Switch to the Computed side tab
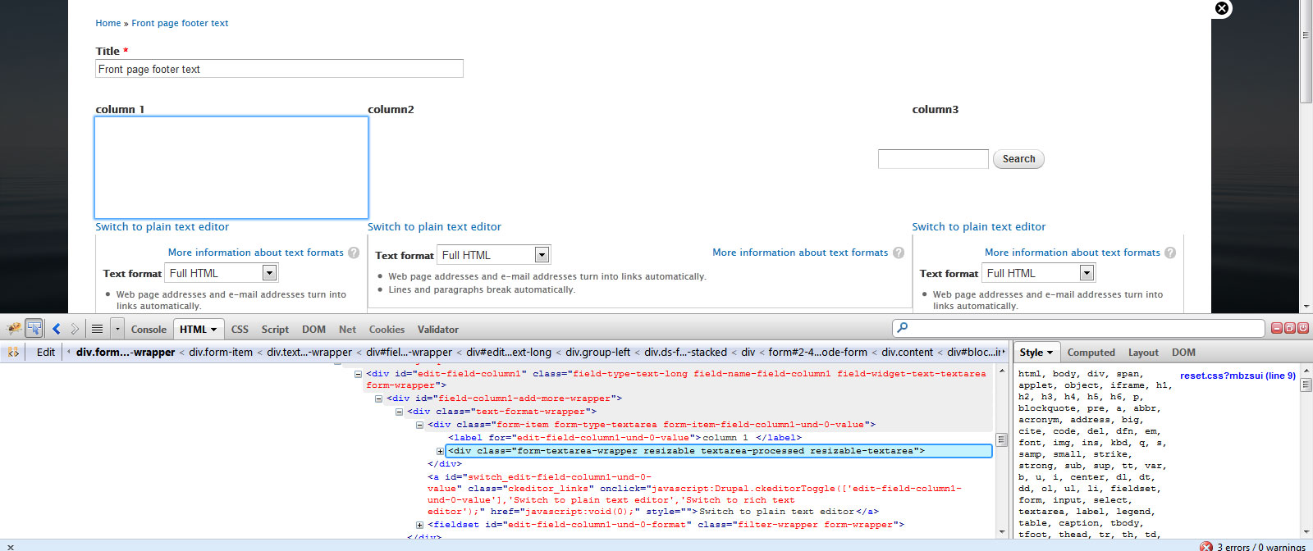The width and height of the screenshot is (1313, 551). click(x=1091, y=352)
